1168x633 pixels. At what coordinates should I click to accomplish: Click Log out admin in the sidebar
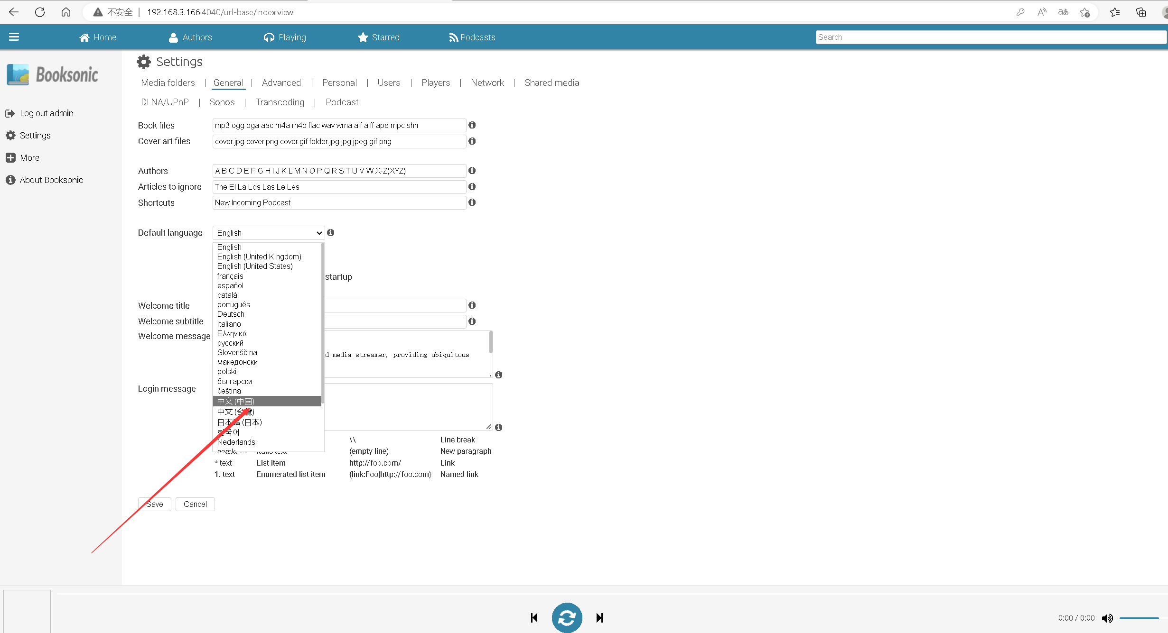click(46, 113)
